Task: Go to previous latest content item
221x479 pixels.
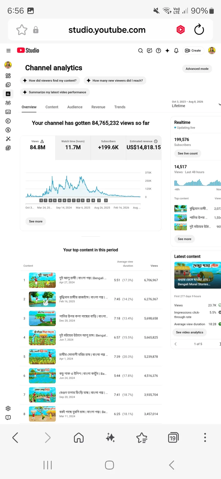Action: pos(175,344)
